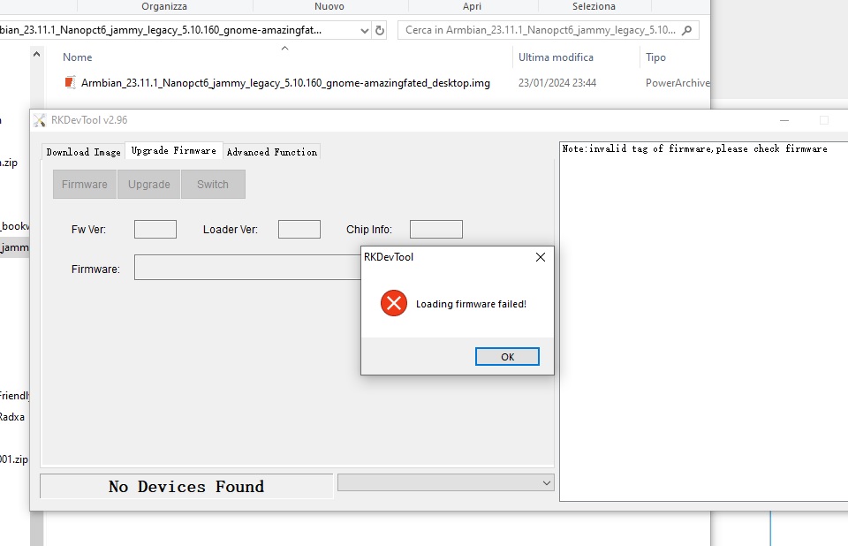Click the Armbian .img file icon
The height and width of the screenshot is (546, 848).
[x=71, y=83]
